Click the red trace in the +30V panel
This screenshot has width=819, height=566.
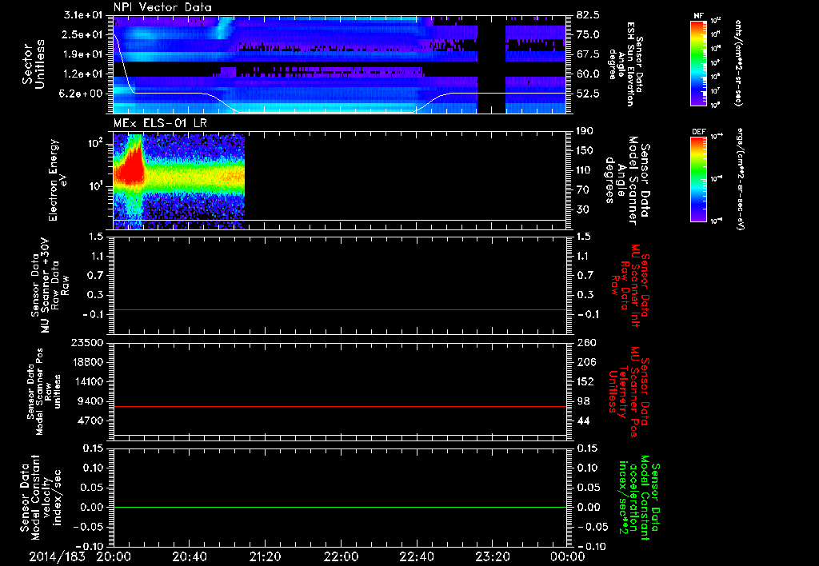pyautogui.click(x=340, y=309)
